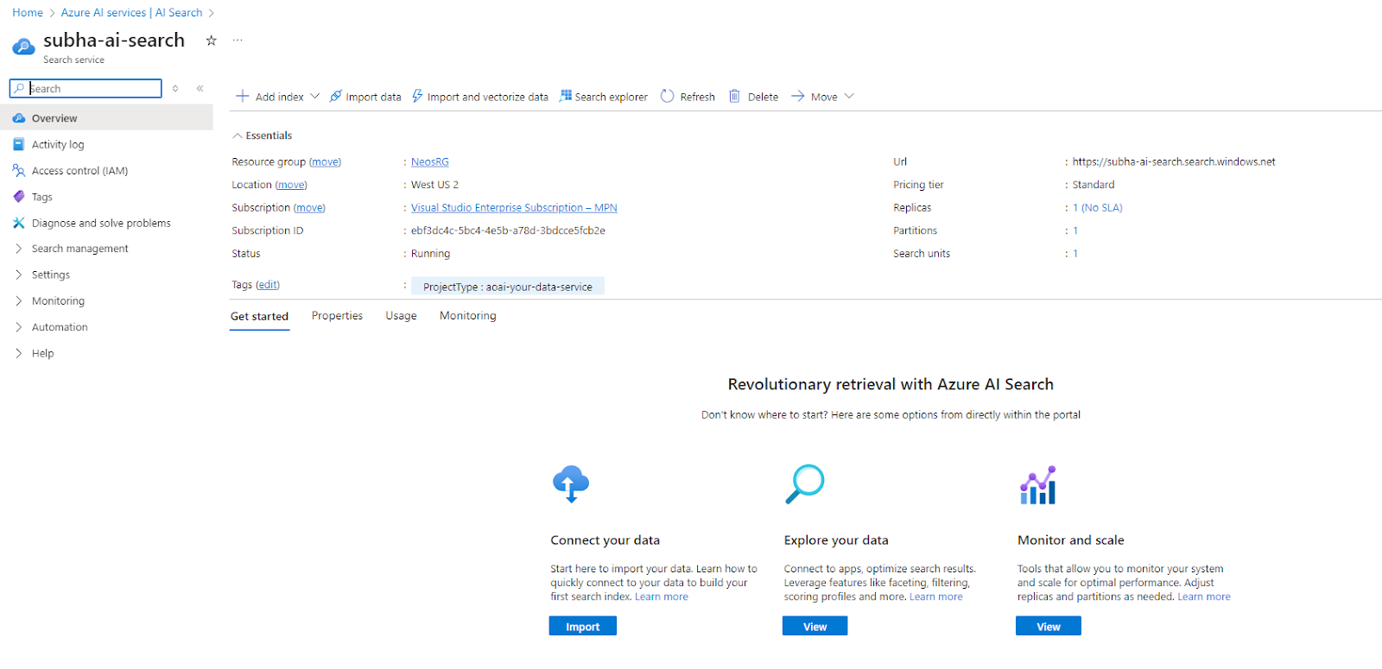Click the Standard pricing tier value
The image size is (1382, 669).
pyautogui.click(x=1094, y=185)
